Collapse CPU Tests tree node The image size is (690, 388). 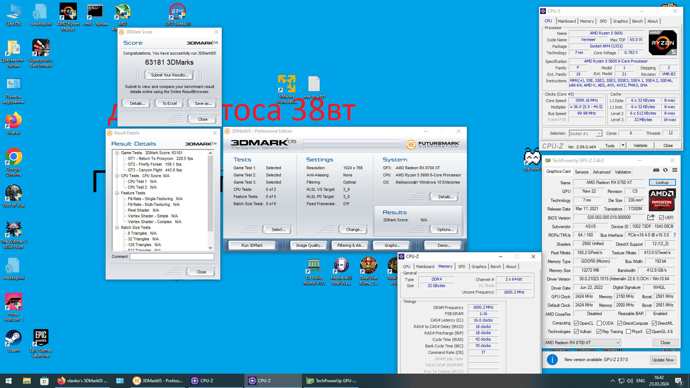(x=117, y=176)
